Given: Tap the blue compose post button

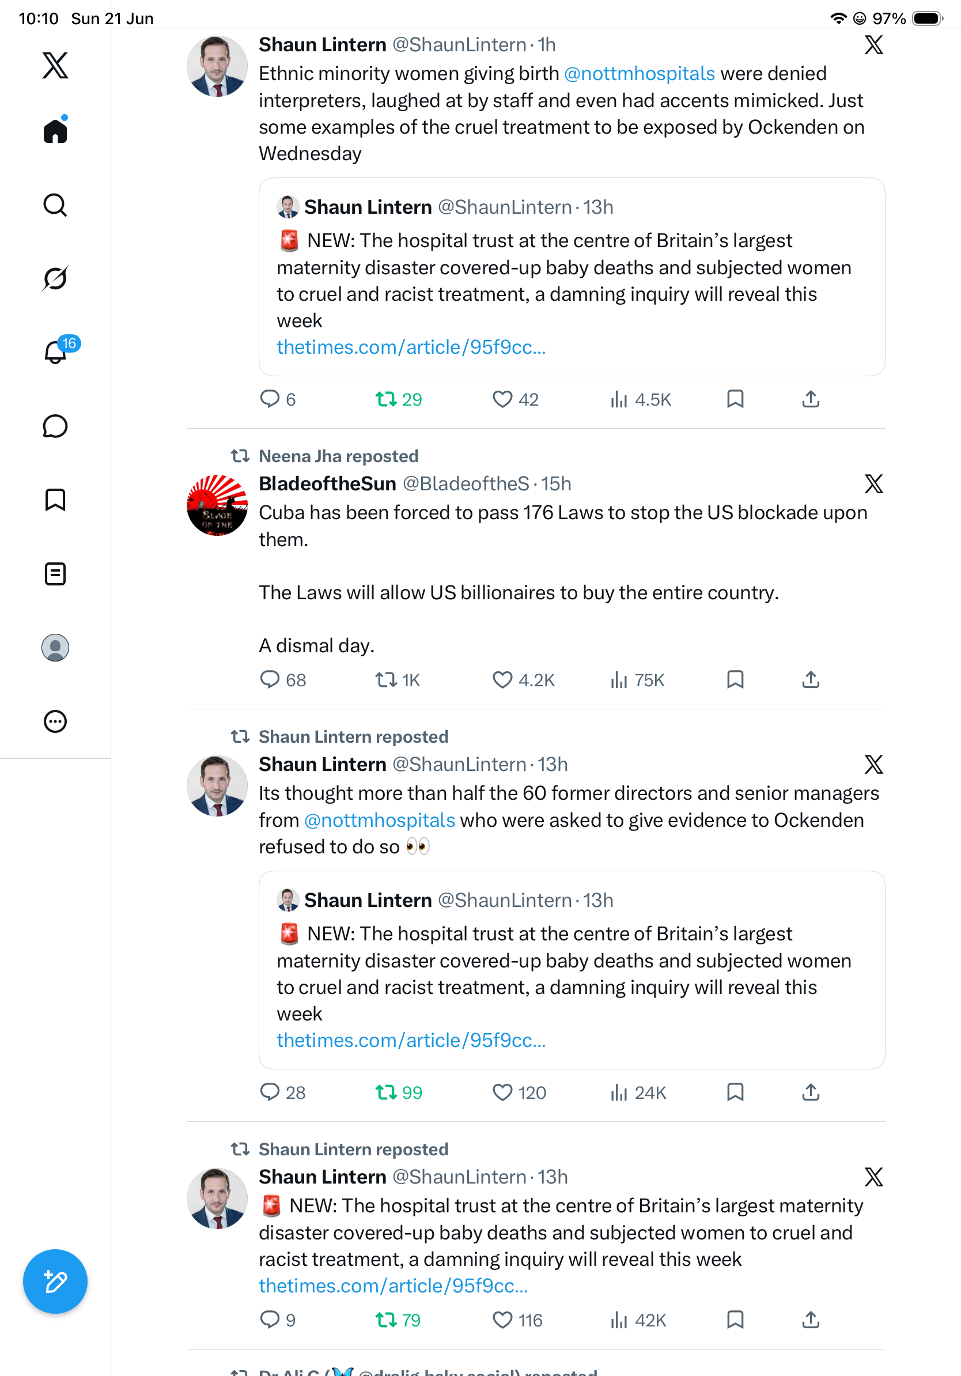Looking at the screenshot, I should click(x=55, y=1282).
